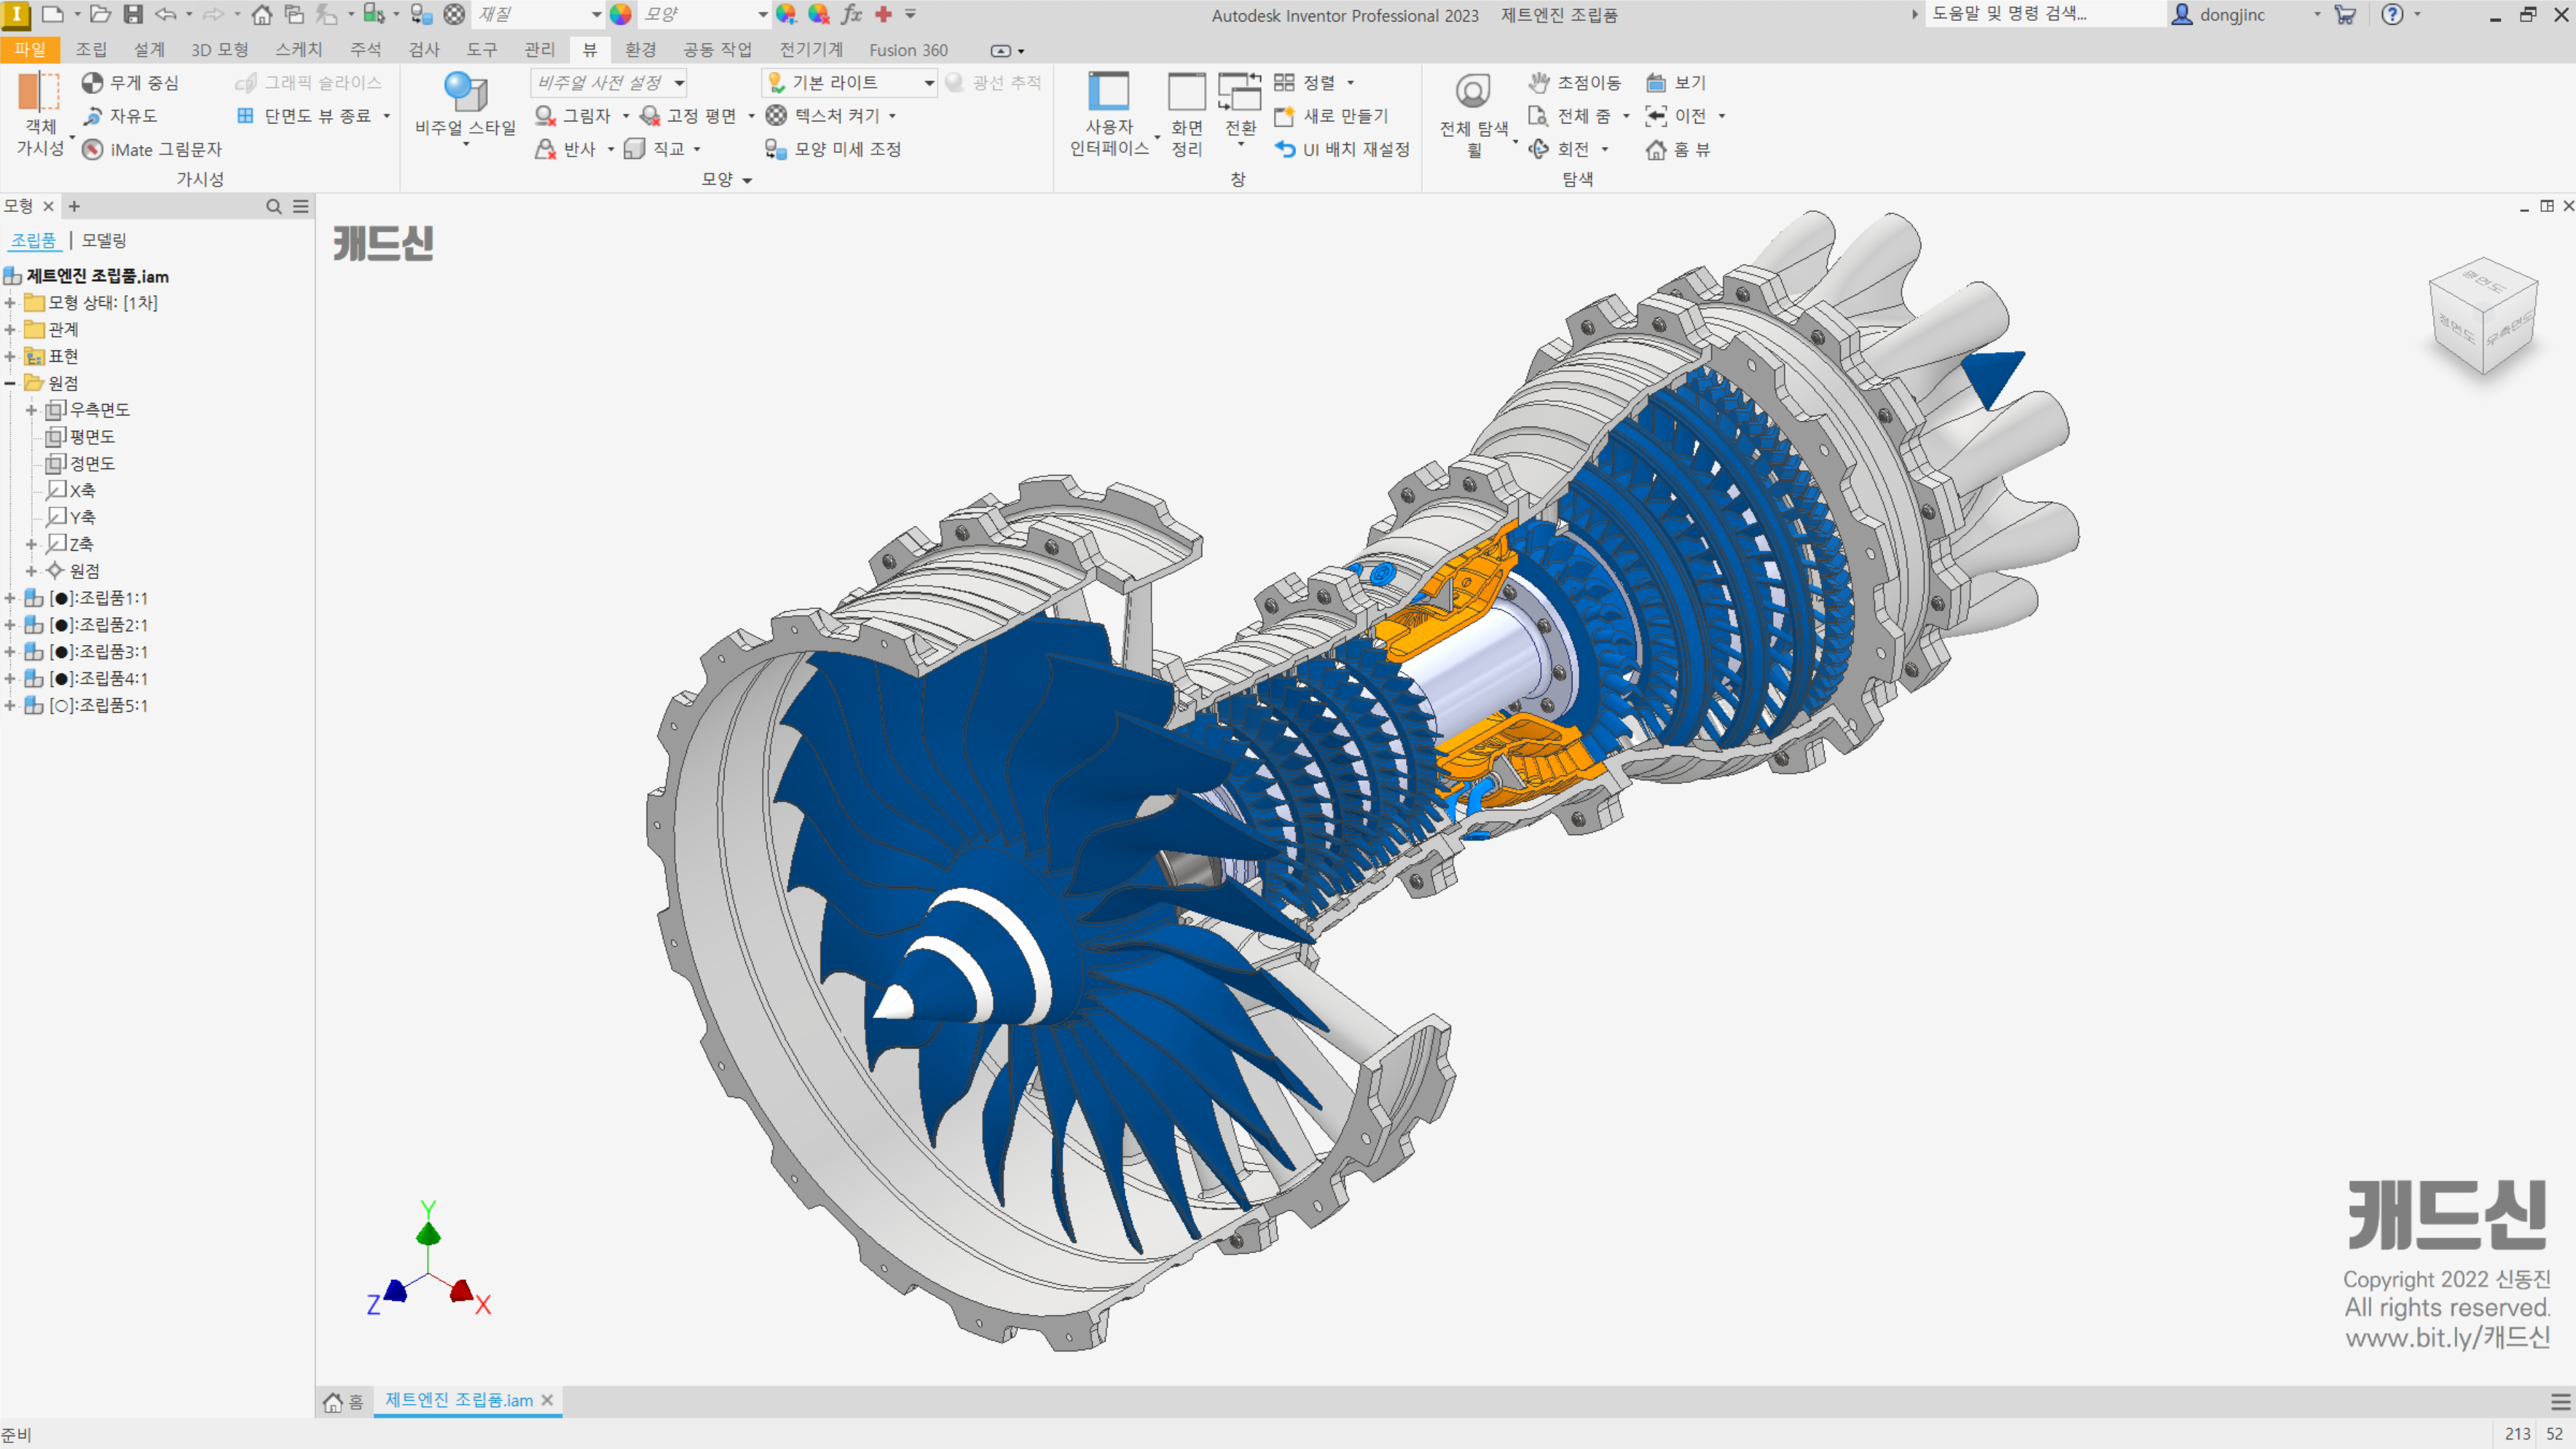Open the 파일 file menu
Image resolution: width=2576 pixels, height=1449 pixels.
coord(30,50)
